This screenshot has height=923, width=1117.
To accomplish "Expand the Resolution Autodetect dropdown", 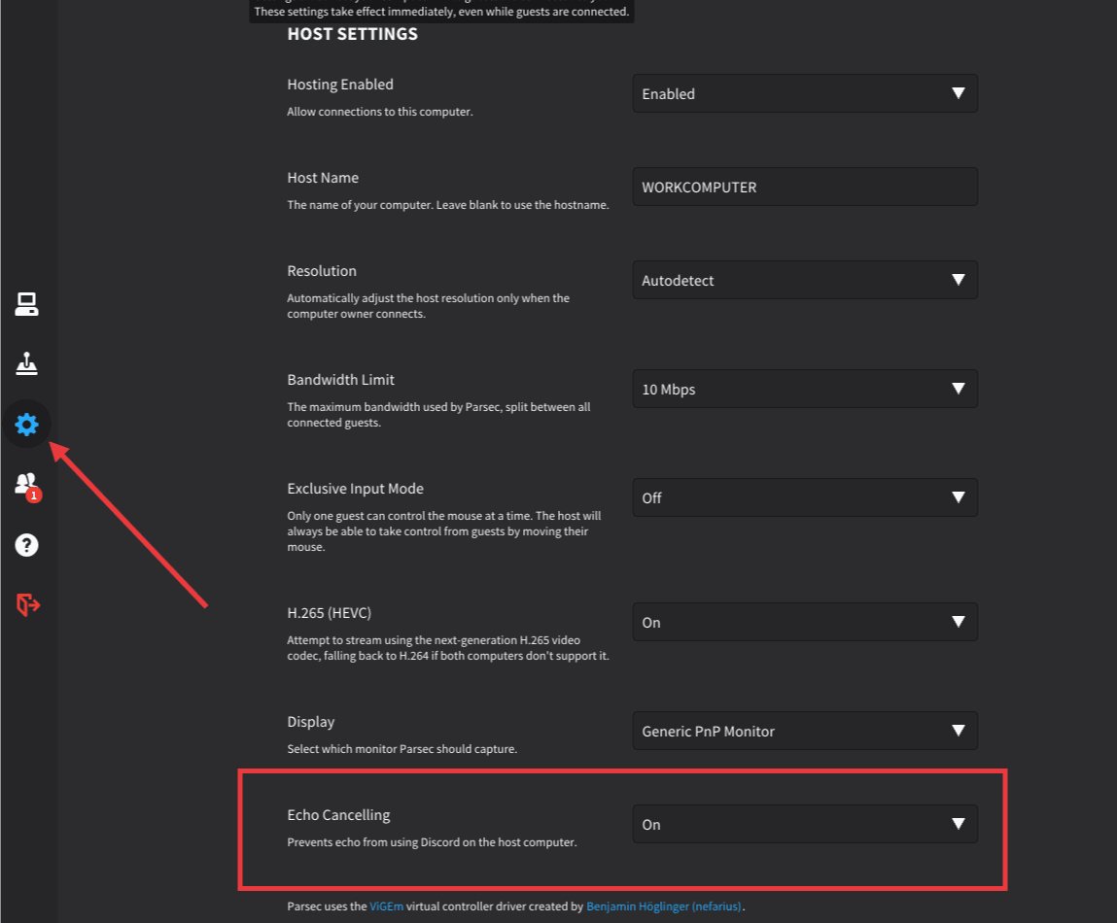I will (x=804, y=281).
